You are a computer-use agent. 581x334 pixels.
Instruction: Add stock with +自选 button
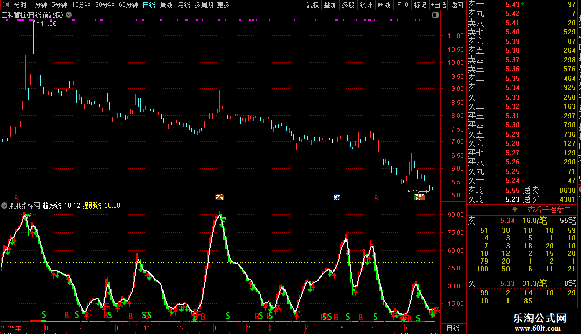pos(439,5)
